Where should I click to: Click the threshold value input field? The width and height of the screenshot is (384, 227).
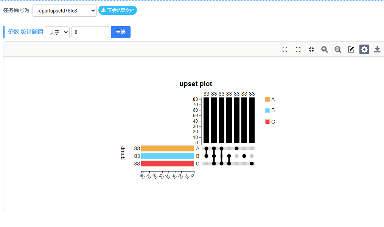pos(90,32)
